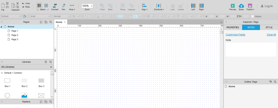Toggle the Left panel icon
This screenshot has width=278, height=108.
coord(193,6)
